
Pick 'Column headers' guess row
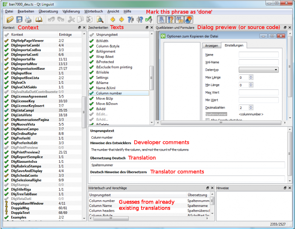click(149, 211)
